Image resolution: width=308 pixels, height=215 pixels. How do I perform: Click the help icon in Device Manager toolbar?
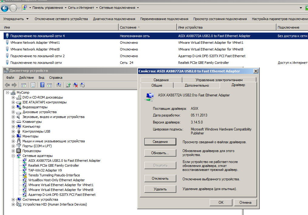42,85
